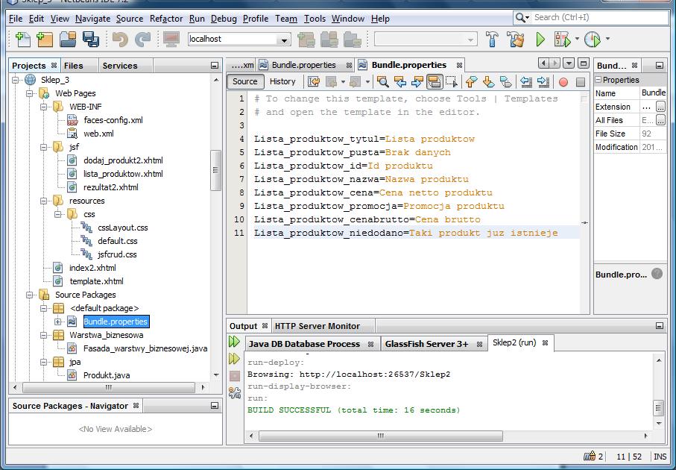Switch editor to History view
The width and height of the screenshot is (676, 470).
282,81
